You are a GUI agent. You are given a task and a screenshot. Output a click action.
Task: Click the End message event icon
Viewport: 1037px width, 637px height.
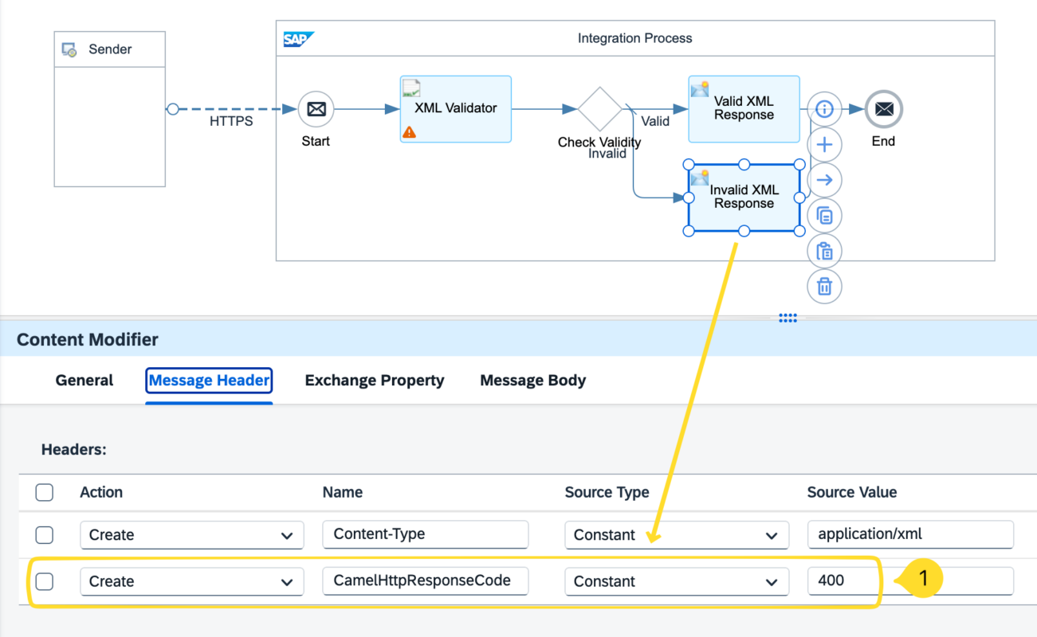(x=883, y=109)
